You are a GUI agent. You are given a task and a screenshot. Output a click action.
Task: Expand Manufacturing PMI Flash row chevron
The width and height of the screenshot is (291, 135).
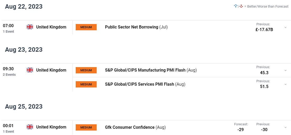click(285, 70)
